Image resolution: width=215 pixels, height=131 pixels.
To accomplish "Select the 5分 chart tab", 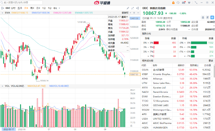I will point(50,8).
